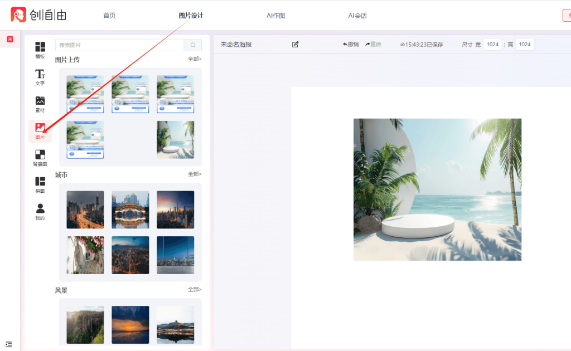Screen dimensions: 571x351
Task: Click the 撤销 undo button
Action: (351, 45)
